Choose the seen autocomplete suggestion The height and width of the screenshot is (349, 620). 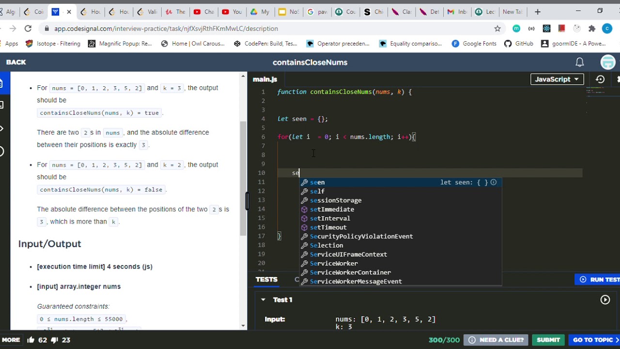pos(400,182)
